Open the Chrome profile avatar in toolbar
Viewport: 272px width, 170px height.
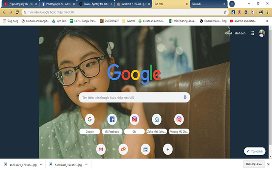(261, 12)
